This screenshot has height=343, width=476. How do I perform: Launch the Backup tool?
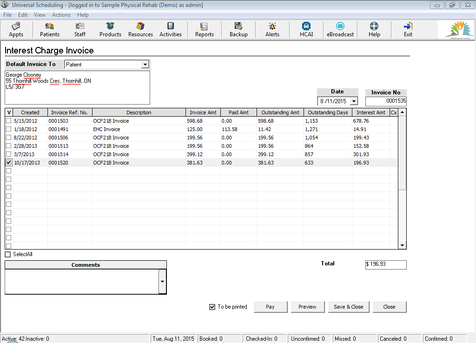(238, 29)
